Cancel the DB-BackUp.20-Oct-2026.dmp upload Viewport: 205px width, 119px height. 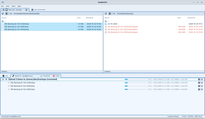coord(202,83)
